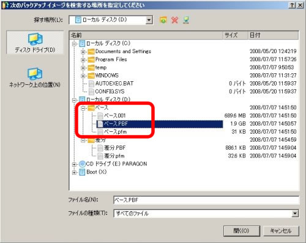306x243 pixels.
Task: Click the ローカル ディスク (D:) tree drive icon
Action: (x=82, y=100)
